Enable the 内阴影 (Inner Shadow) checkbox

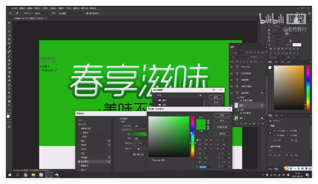[79, 145]
